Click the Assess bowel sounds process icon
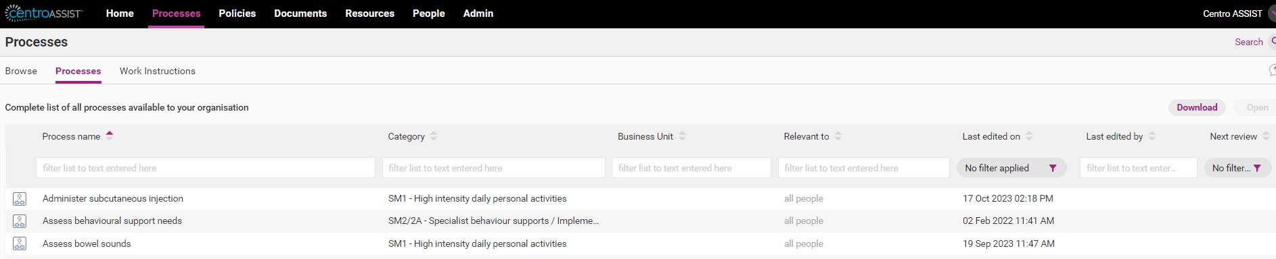Screen dimensions: 1276x259 tap(20, 243)
